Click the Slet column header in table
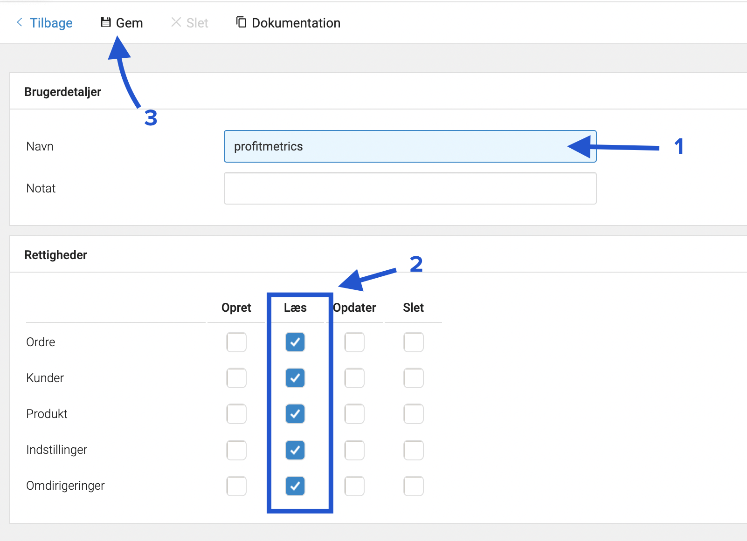This screenshot has height=541, width=747. [x=414, y=308]
